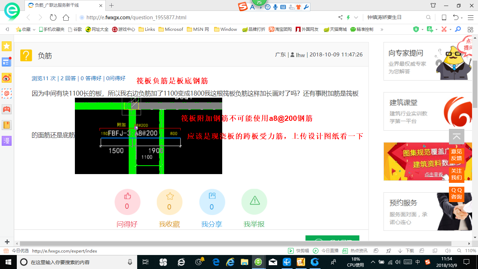Open the mobile phone view icon

(x=444, y=18)
